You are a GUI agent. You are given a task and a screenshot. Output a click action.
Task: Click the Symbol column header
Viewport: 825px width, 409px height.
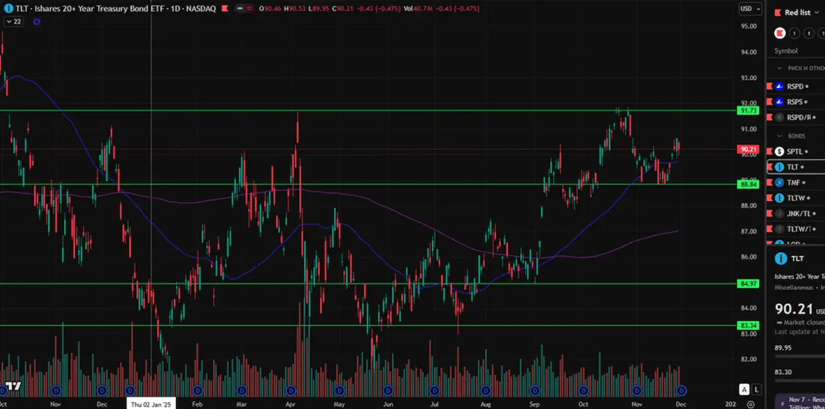tap(786, 51)
